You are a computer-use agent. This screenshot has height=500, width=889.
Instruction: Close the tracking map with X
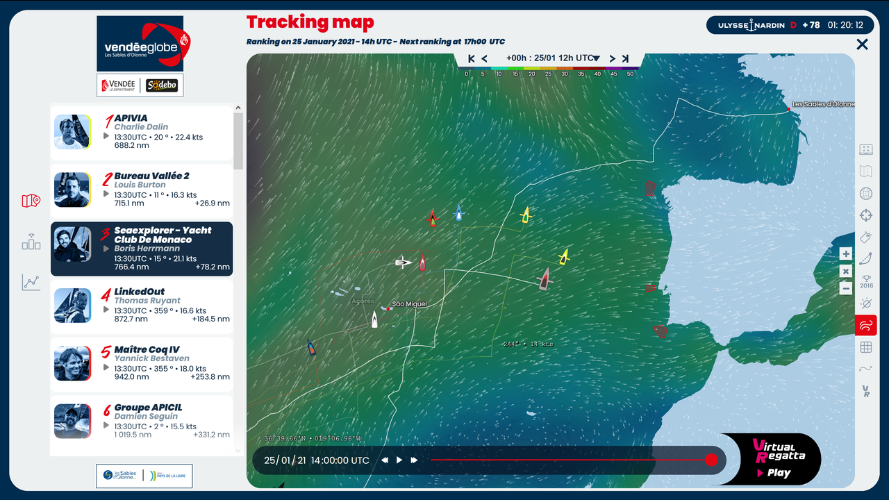click(862, 44)
